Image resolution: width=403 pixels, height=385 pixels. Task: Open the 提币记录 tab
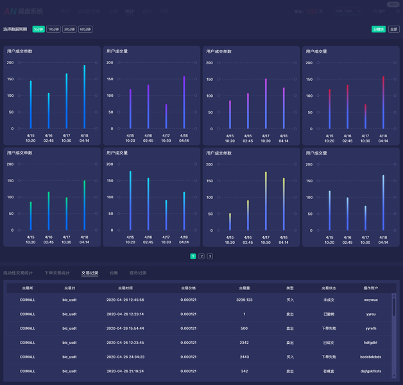click(x=138, y=273)
